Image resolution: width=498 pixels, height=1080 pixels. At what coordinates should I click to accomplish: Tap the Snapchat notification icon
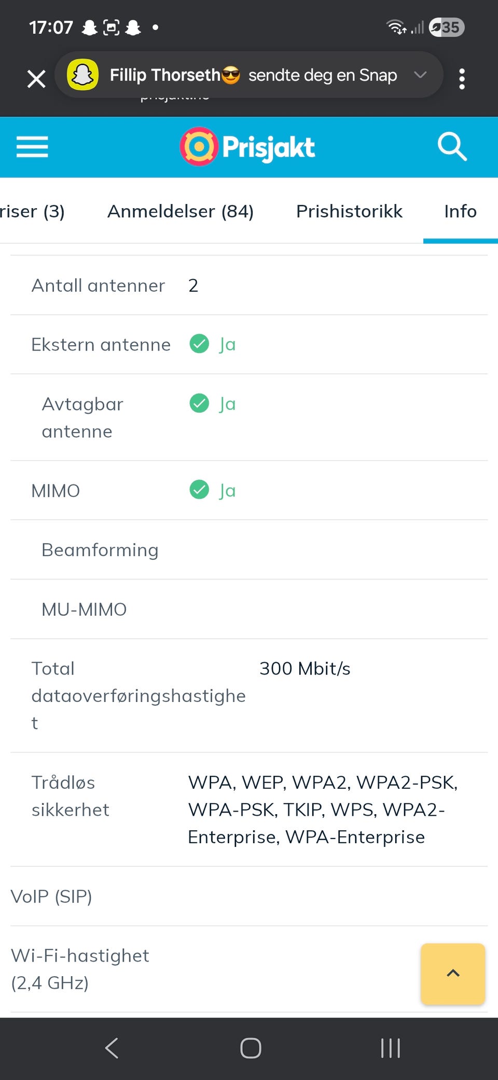coord(82,75)
